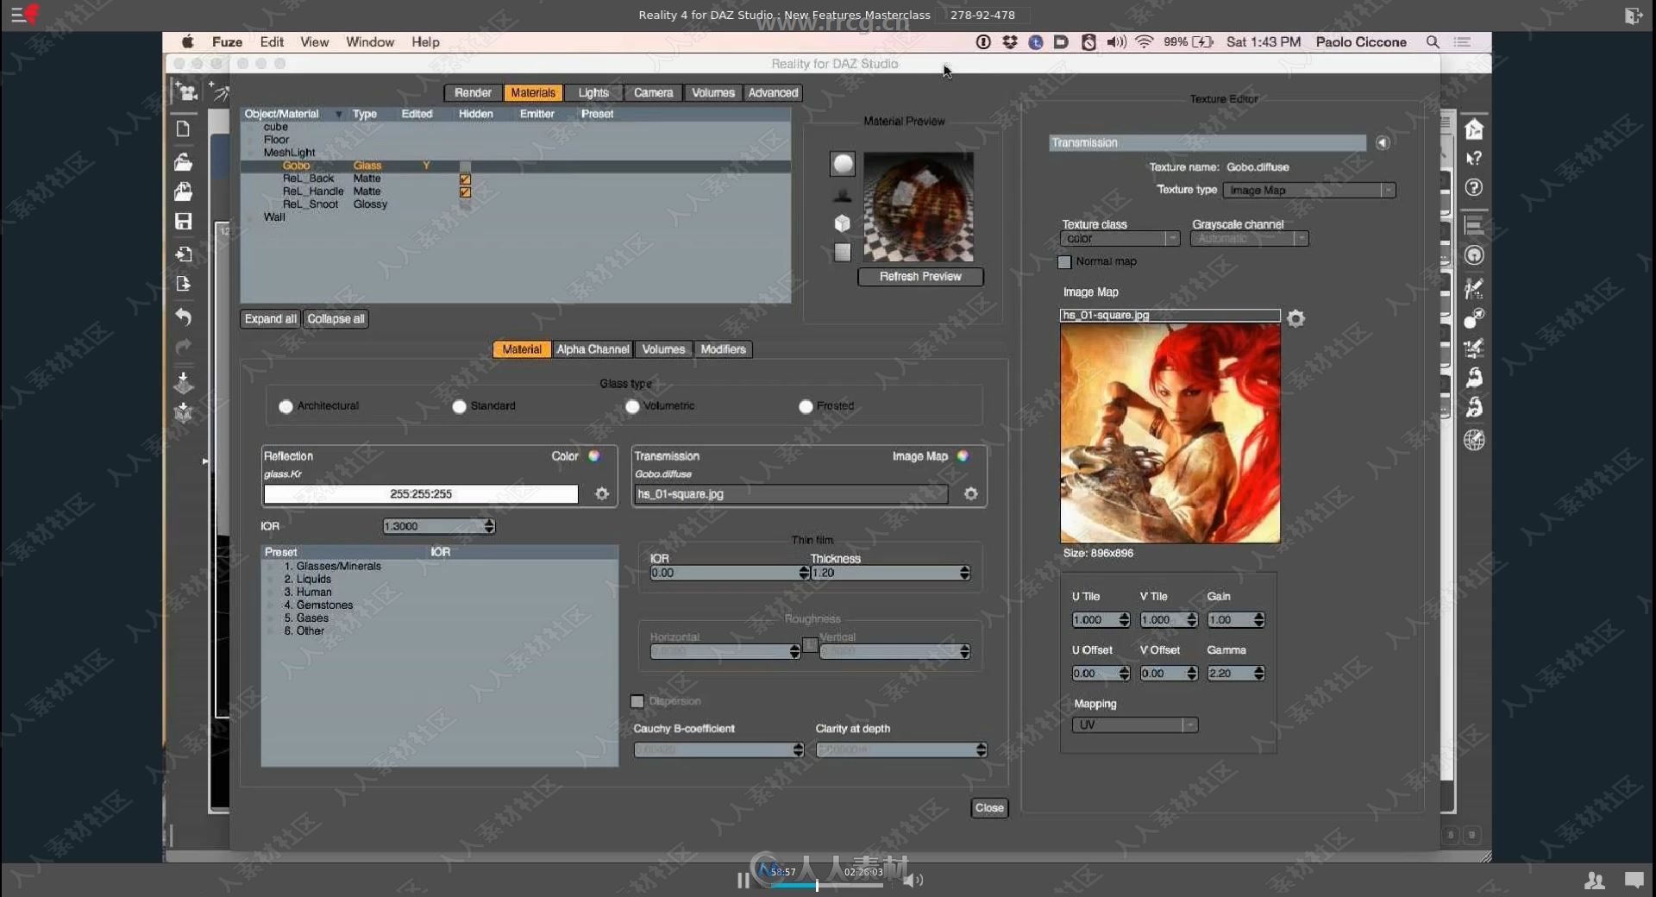The width and height of the screenshot is (1656, 897).
Task: Click the create new light icon in left toolbar
Action: [x=220, y=91]
